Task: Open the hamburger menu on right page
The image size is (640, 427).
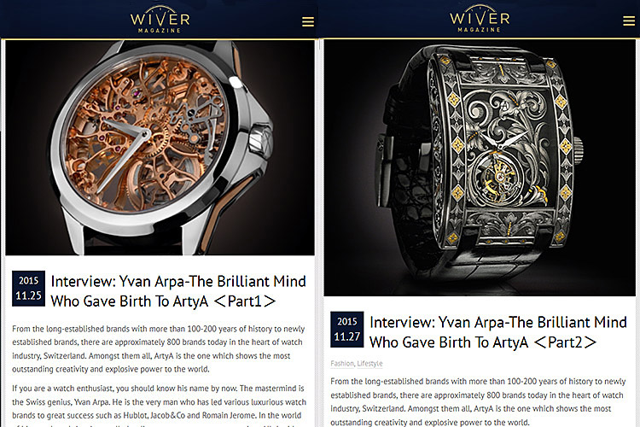Action: 629,20
